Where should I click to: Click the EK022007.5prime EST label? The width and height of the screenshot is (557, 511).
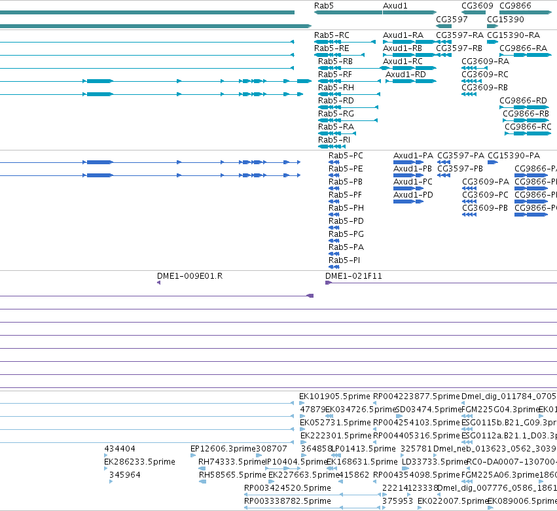(452, 501)
